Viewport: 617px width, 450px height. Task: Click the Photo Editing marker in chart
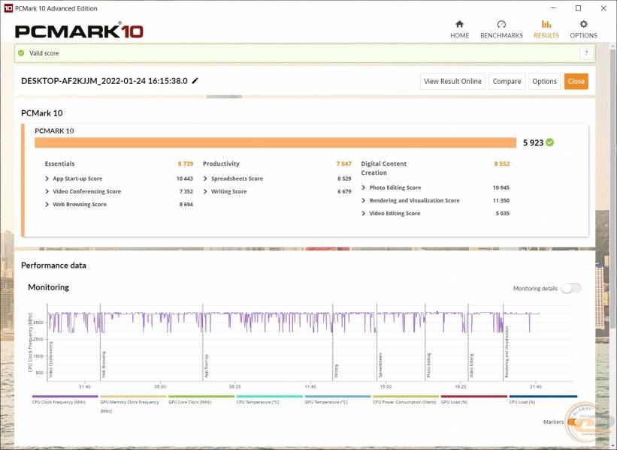click(x=429, y=365)
